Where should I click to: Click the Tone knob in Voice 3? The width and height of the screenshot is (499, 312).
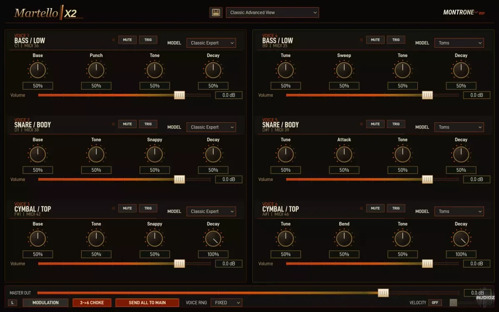click(x=96, y=239)
